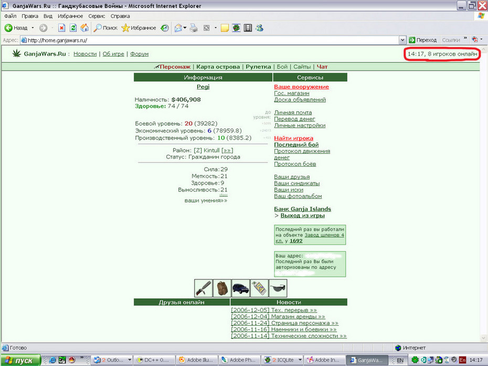Click the red Stop loading icon

[61, 28]
